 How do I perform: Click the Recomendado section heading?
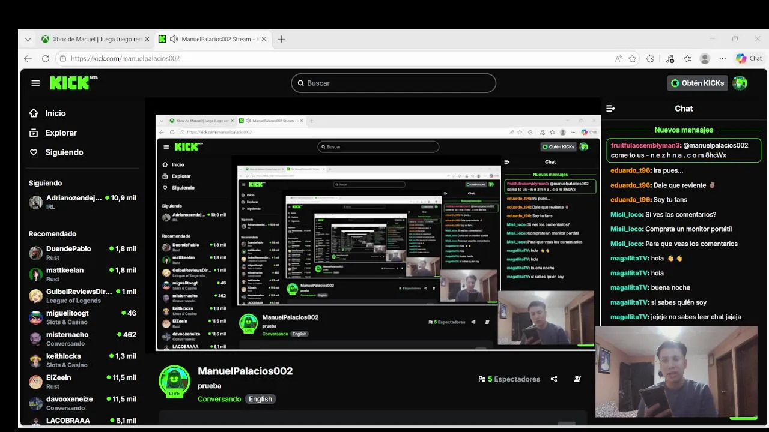tap(52, 234)
